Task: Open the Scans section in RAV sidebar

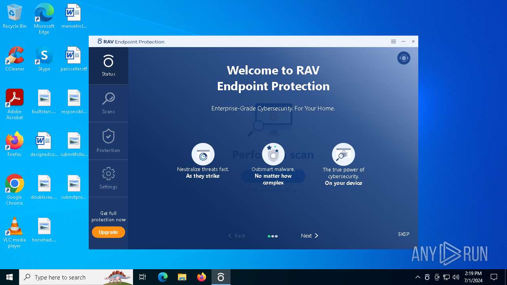Action: point(108,103)
